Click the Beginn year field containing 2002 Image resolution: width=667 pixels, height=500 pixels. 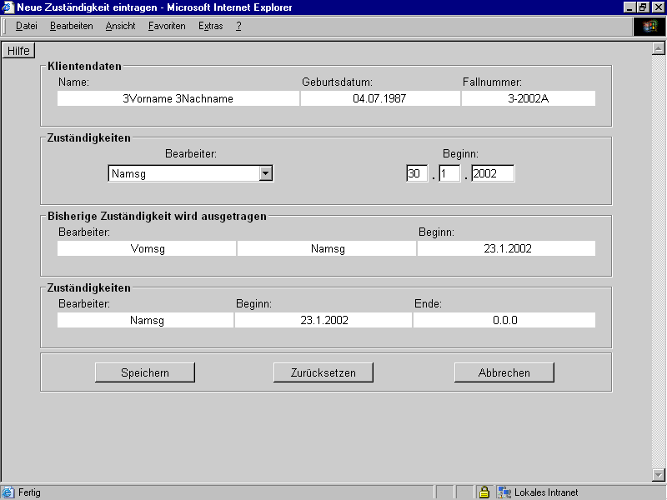click(492, 173)
